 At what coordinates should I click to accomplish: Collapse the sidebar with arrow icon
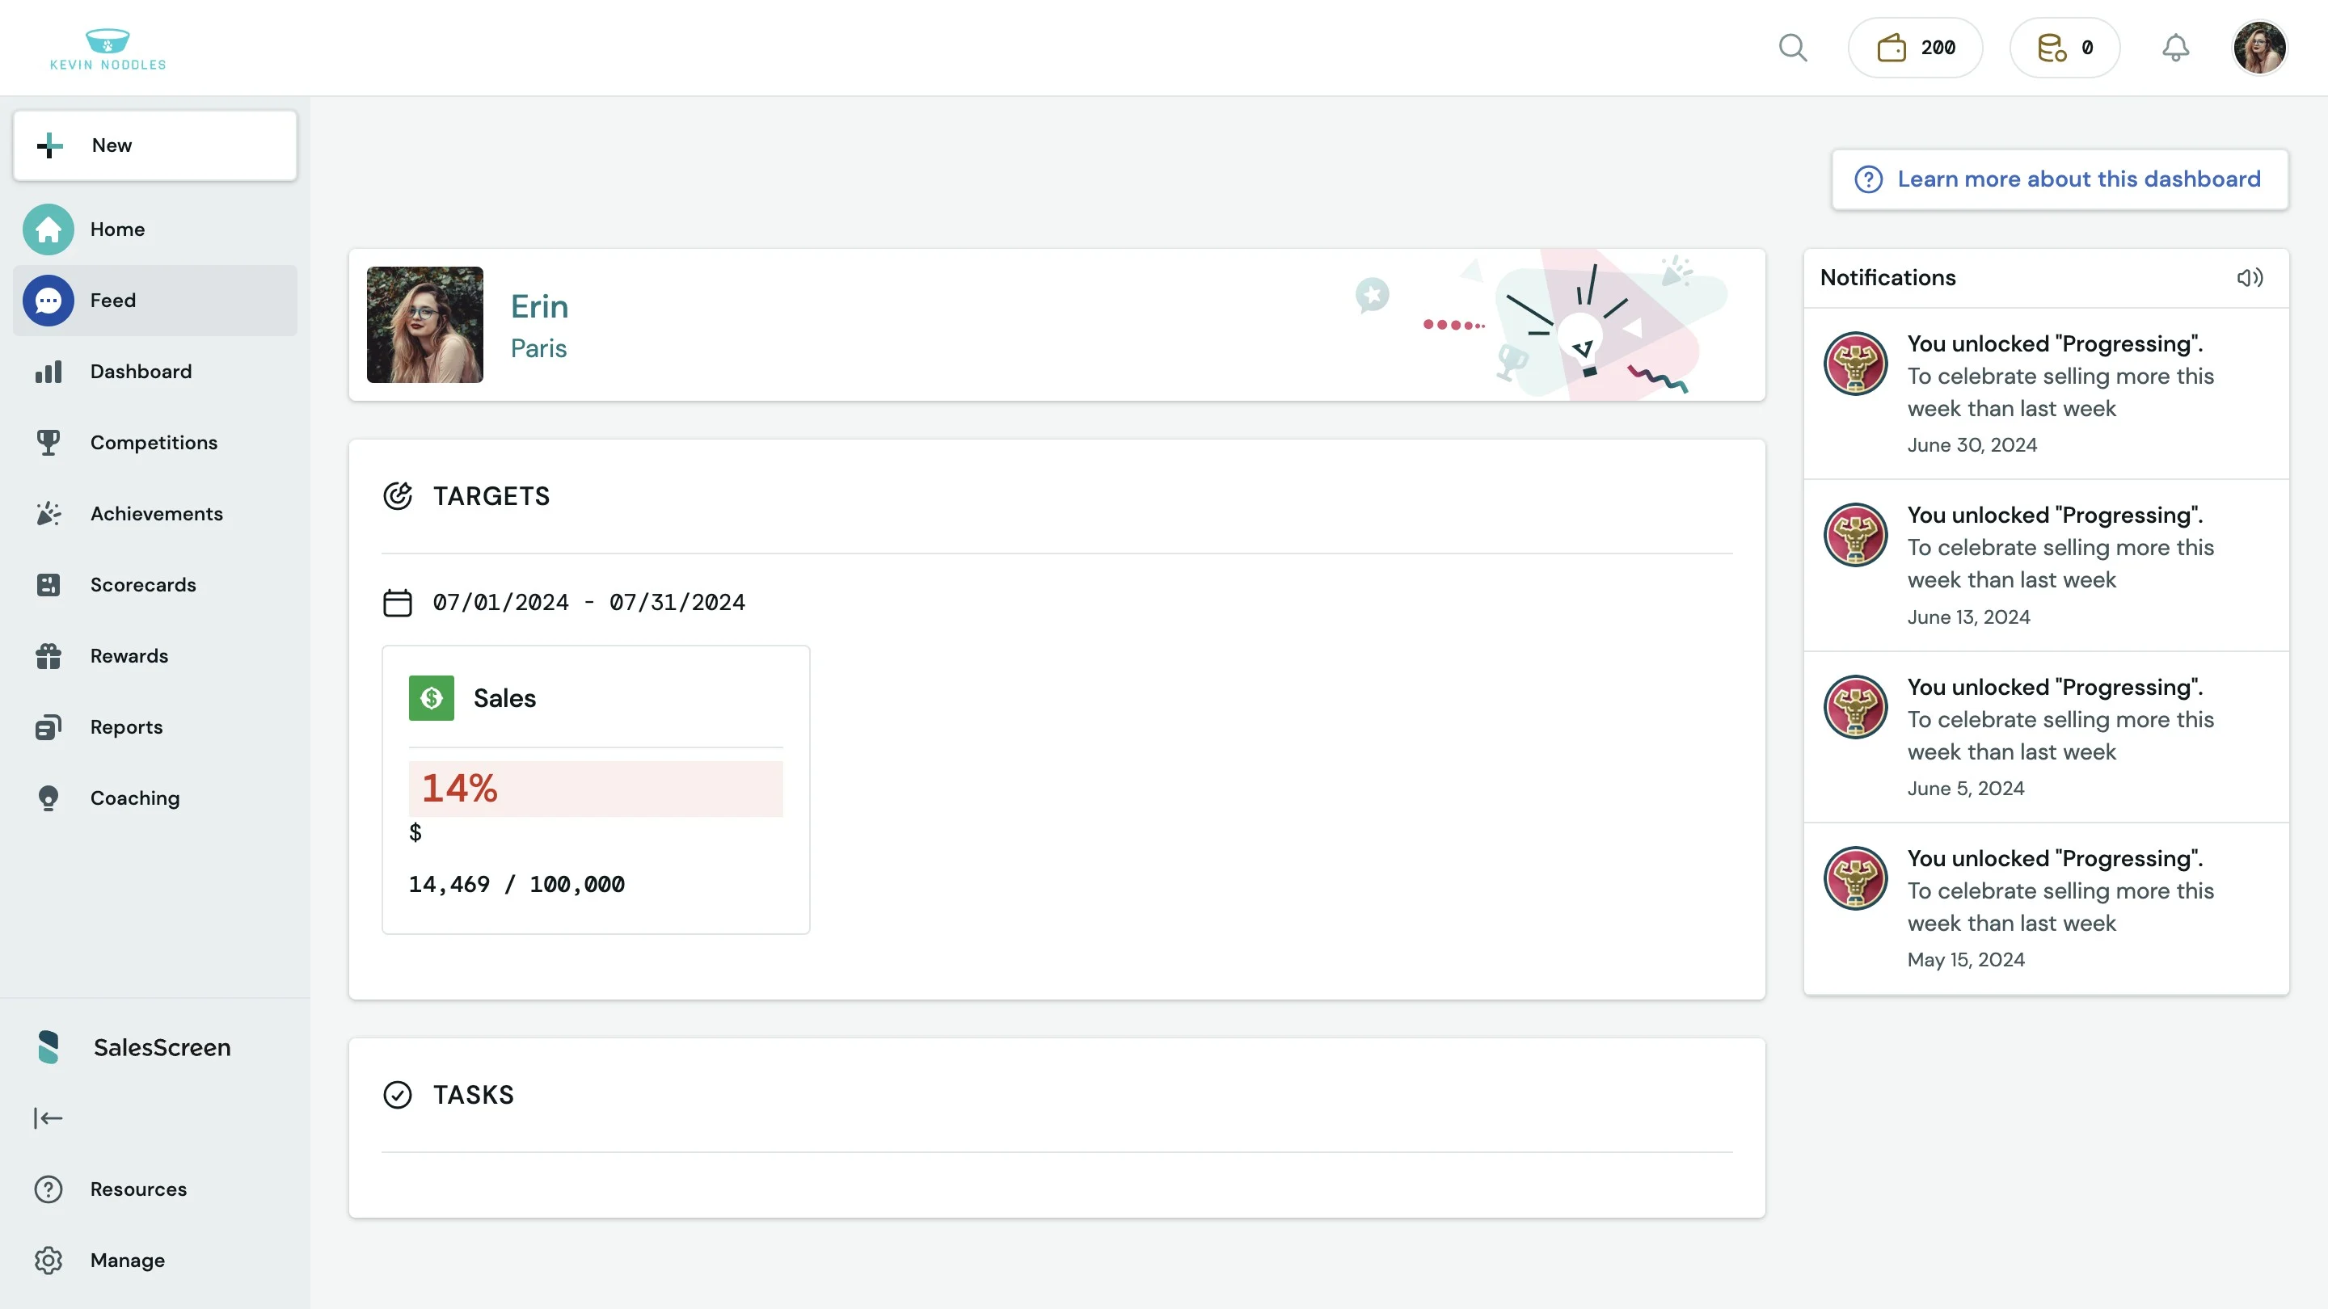click(x=48, y=1118)
